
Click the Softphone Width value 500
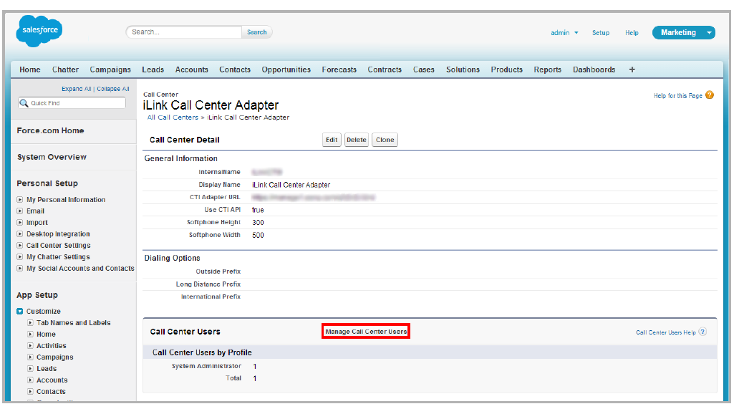click(258, 235)
